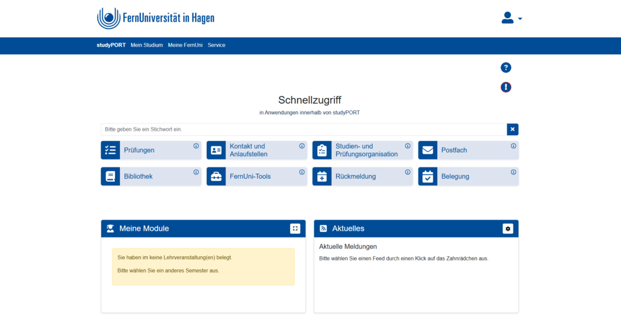The height and width of the screenshot is (315, 621).
Task: Show info for the Belegung tile
Action: click(x=514, y=172)
